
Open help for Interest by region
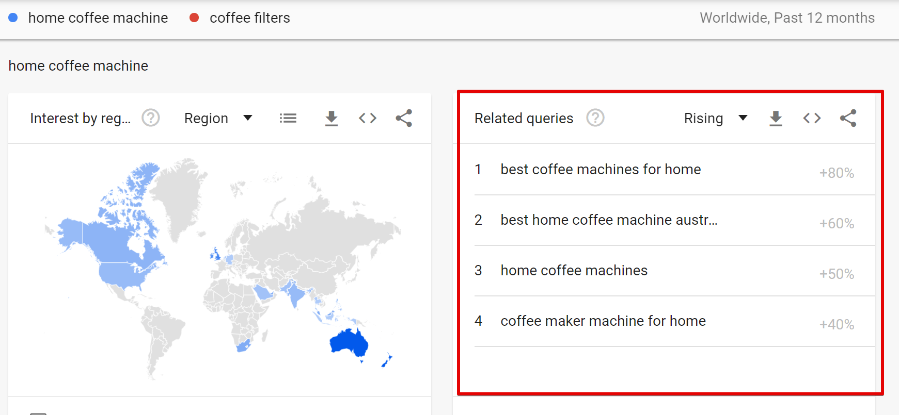pyautogui.click(x=151, y=118)
